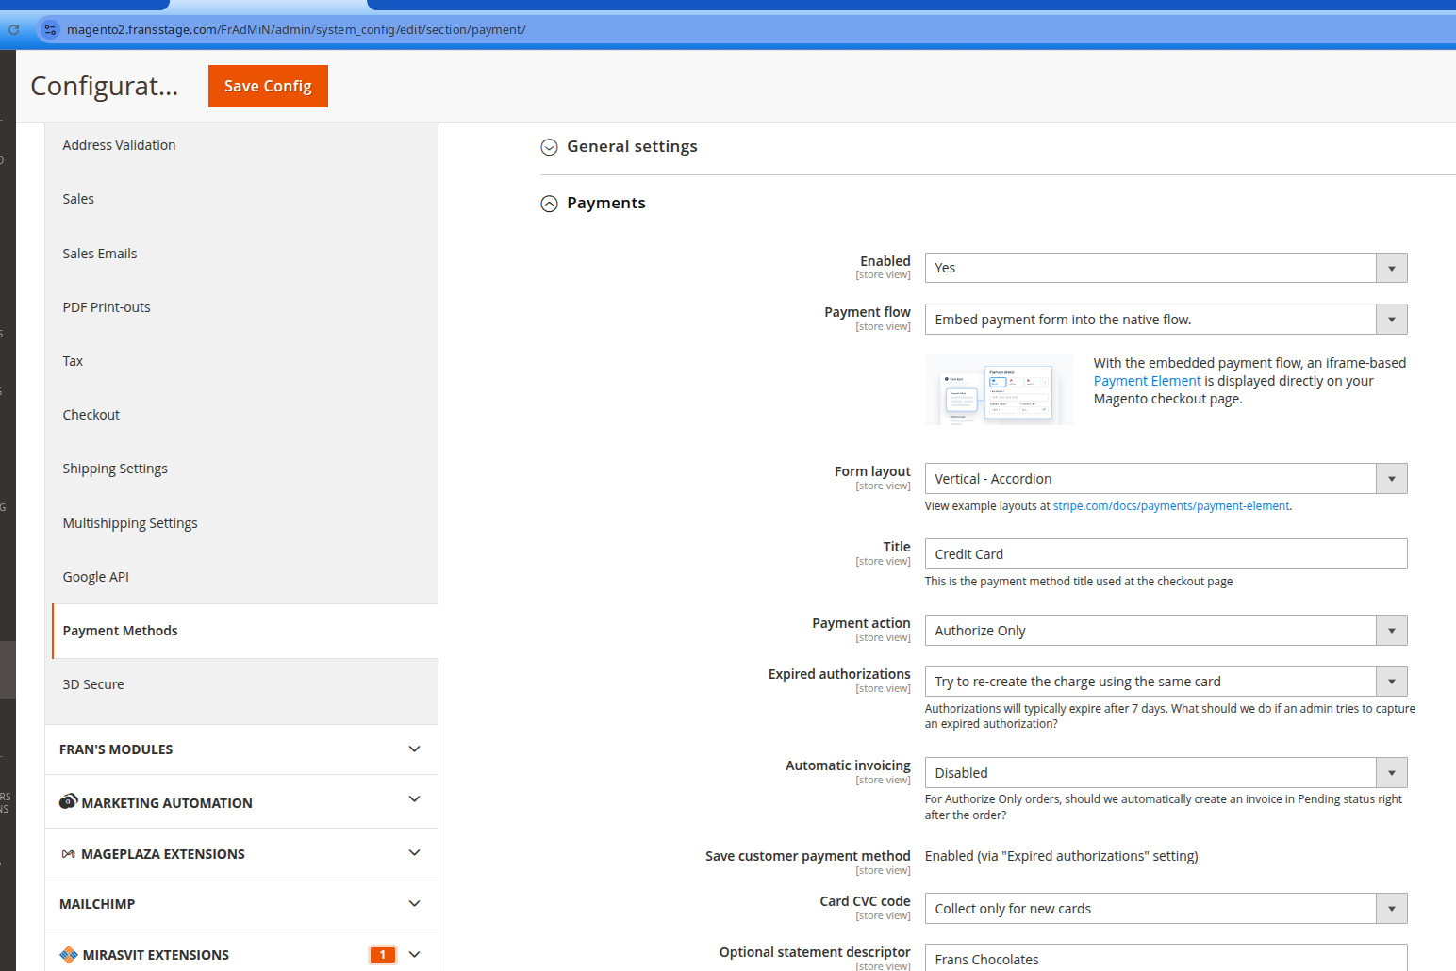Open the Payment action dropdown
The height and width of the screenshot is (971, 1456).
tap(1165, 631)
